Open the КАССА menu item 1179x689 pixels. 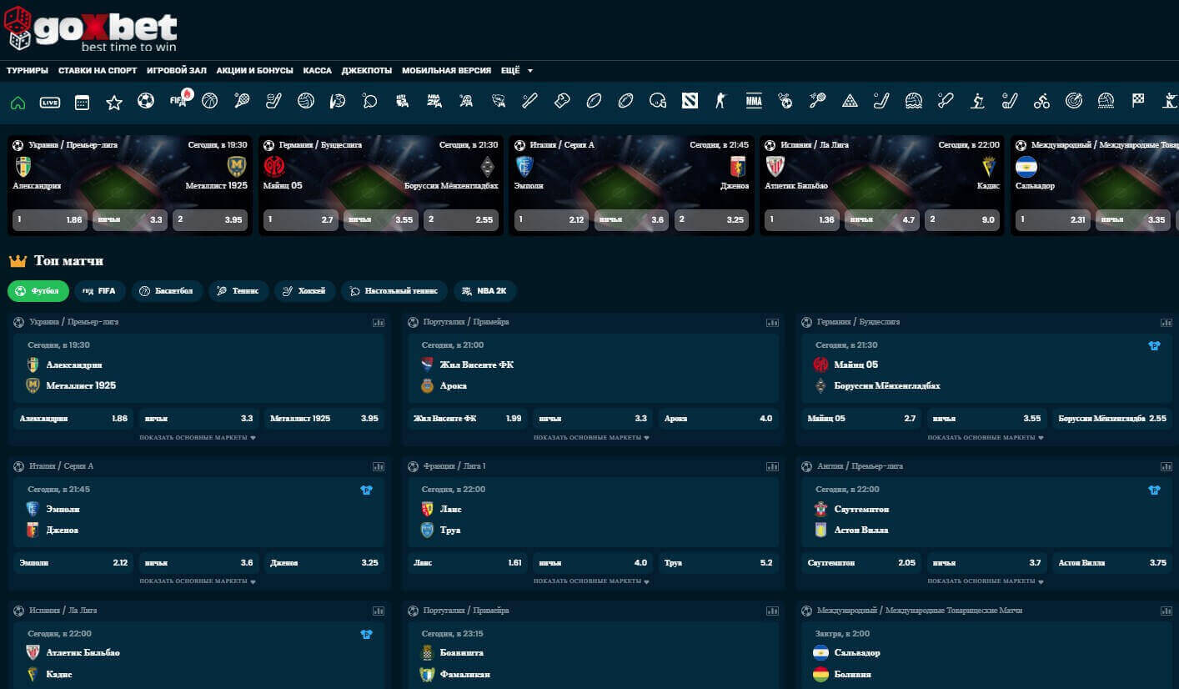coord(318,71)
